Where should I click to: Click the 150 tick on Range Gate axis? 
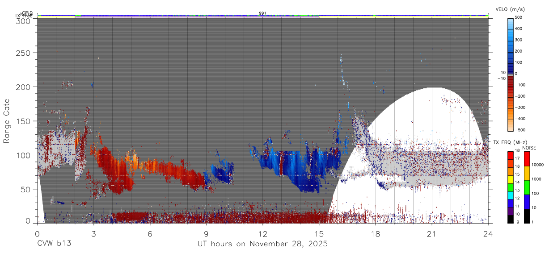coord(23,121)
